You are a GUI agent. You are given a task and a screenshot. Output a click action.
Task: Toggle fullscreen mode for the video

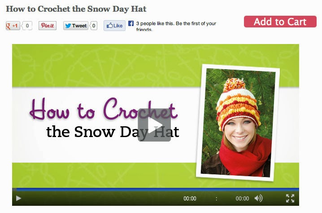point(290,198)
